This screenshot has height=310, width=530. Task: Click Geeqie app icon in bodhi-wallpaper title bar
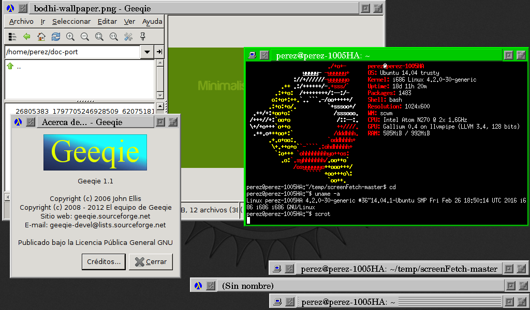(10, 8)
